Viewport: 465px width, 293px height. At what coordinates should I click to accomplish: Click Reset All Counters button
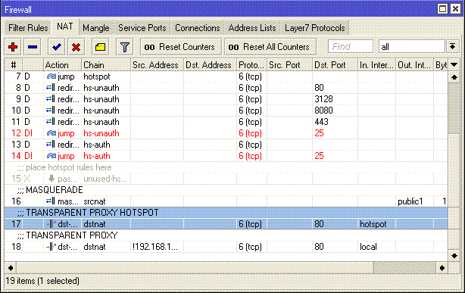(x=270, y=47)
